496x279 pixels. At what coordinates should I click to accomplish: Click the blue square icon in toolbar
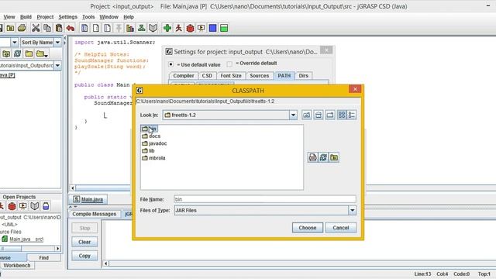[212, 28]
